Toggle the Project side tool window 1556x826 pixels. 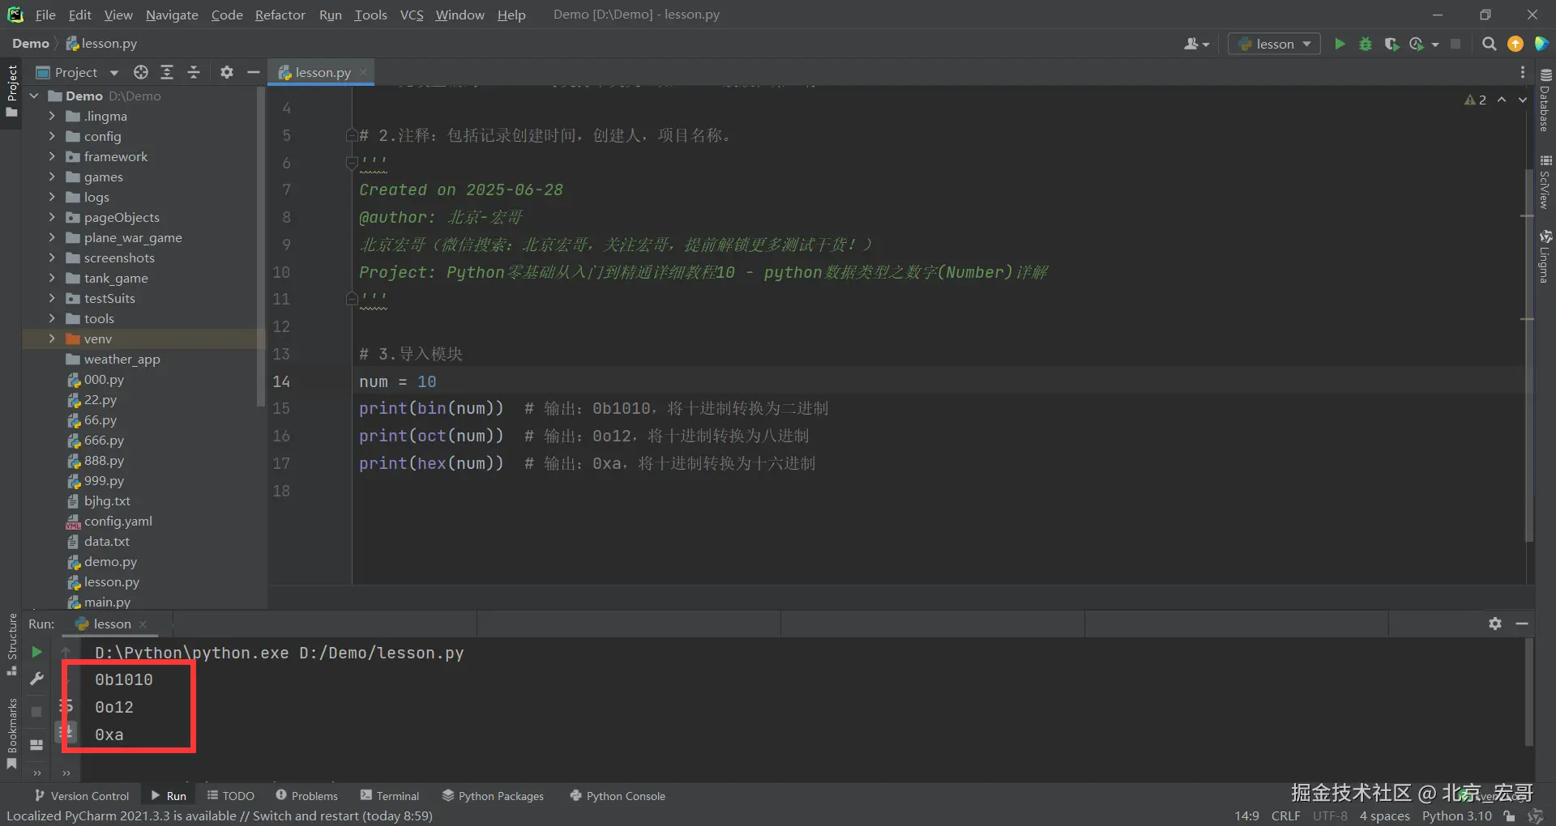(11, 91)
